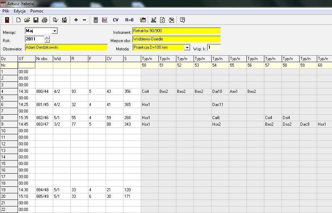Image resolution: width=332 pixels, height=213 pixels.
Task: Click the table with lightning icon
Action: [143, 20]
